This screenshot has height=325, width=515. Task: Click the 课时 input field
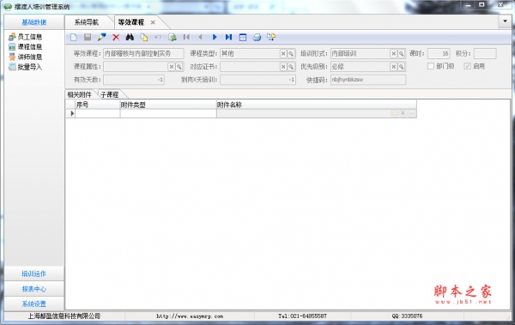coord(439,53)
